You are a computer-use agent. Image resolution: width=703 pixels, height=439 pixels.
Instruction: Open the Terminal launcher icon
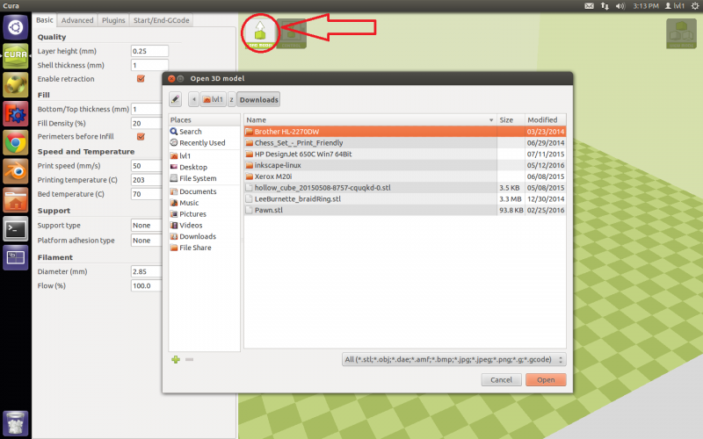point(16,229)
